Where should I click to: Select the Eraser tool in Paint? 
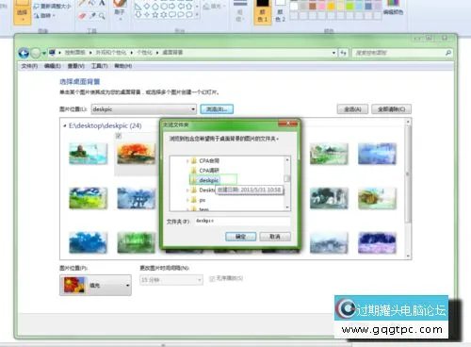pos(82,16)
